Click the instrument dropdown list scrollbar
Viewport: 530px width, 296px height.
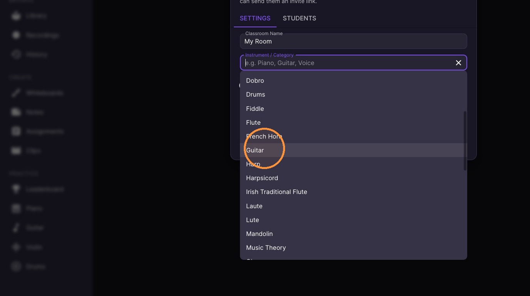pos(465,141)
